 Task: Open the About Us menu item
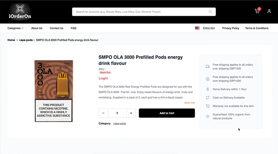coord(37,28)
